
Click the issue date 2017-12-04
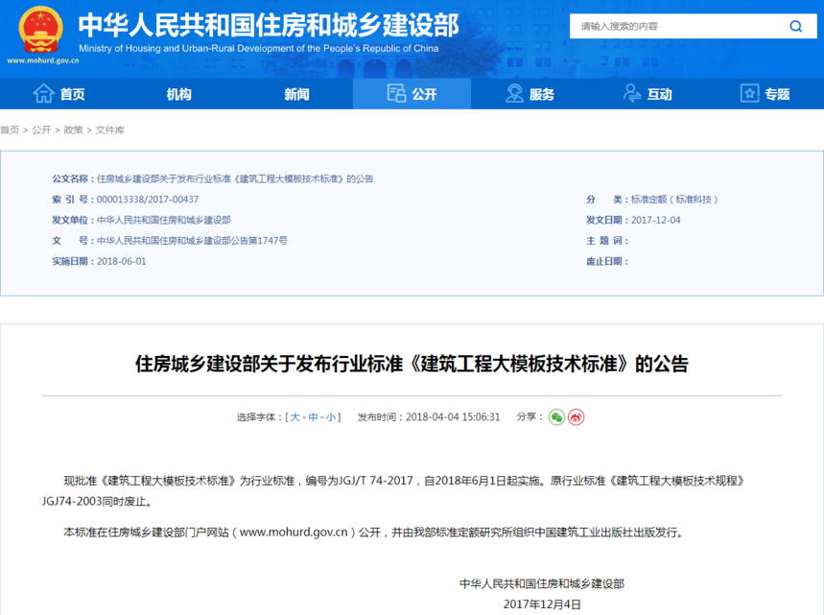pos(655,220)
